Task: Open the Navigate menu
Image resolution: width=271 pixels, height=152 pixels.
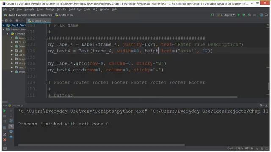Action: (x=29, y=9)
